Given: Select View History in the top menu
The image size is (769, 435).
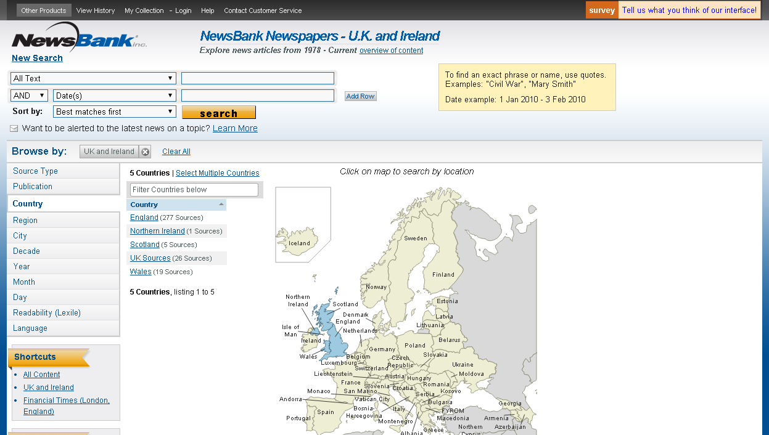Looking at the screenshot, I should click(95, 10).
